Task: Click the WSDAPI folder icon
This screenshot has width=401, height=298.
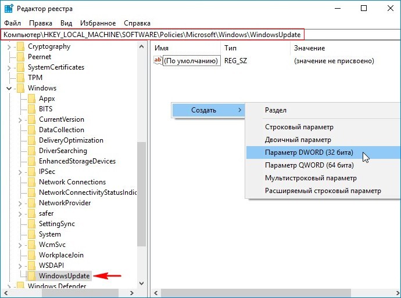Action: coord(31,266)
